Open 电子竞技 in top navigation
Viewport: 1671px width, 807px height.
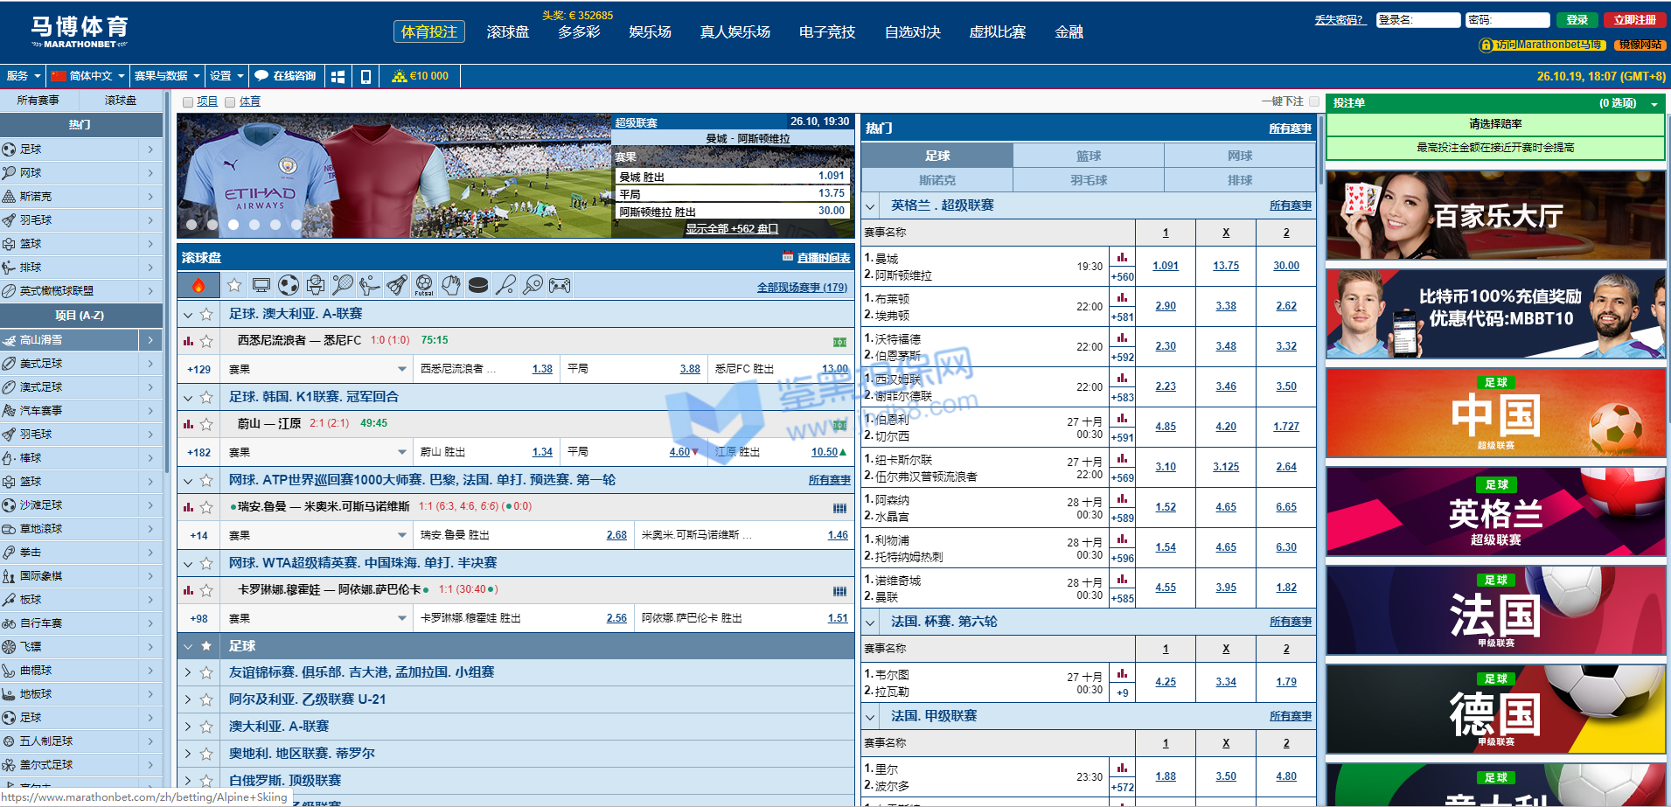click(x=826, y=32)
